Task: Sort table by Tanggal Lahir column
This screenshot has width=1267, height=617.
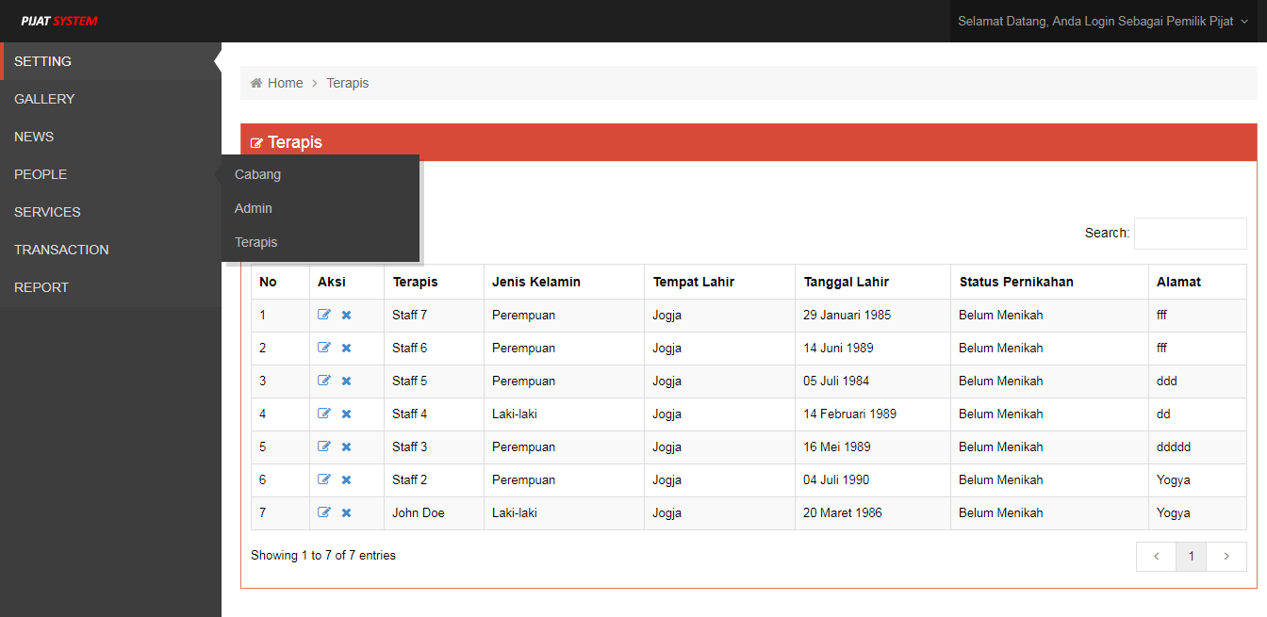Action: tap(846, 282)
